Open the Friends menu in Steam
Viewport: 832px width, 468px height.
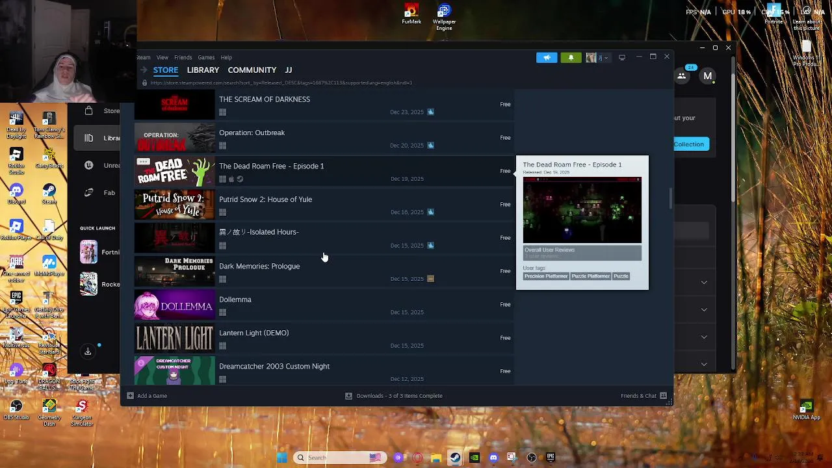coord(183,57)
